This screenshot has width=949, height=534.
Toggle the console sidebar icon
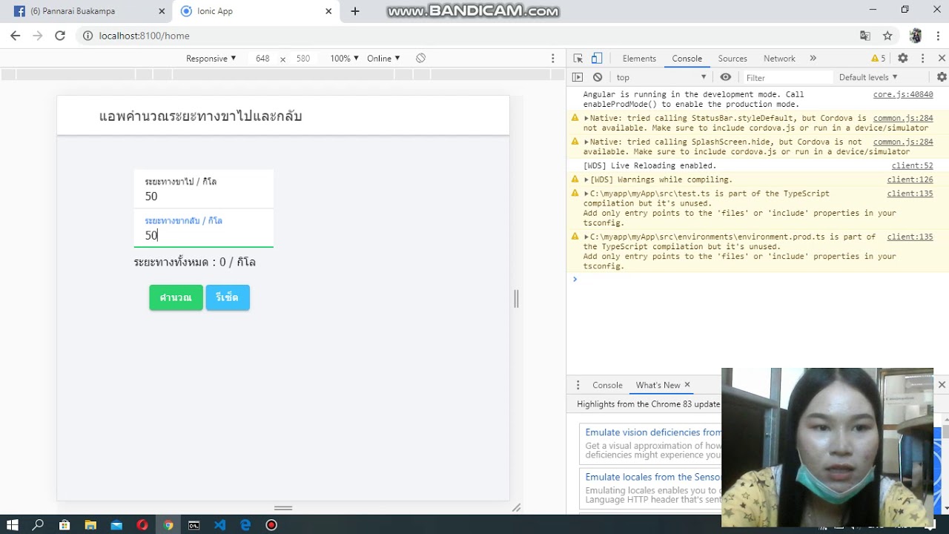pos(578,77)
